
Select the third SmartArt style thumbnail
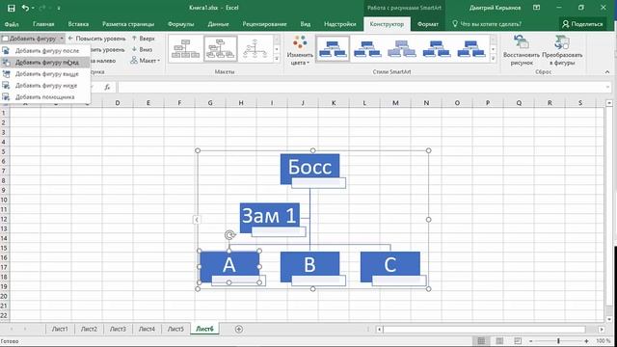(402, 49)
